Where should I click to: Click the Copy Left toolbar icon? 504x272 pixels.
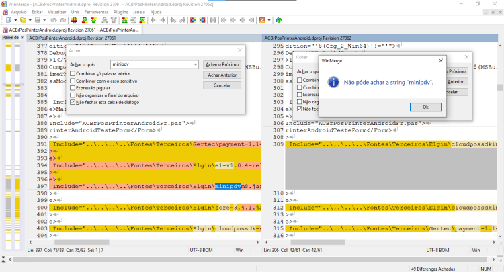point(163,20)
